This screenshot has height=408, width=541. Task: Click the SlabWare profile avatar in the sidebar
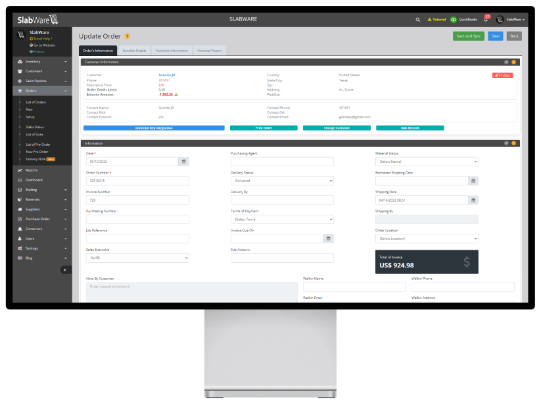tap(21, 34)
